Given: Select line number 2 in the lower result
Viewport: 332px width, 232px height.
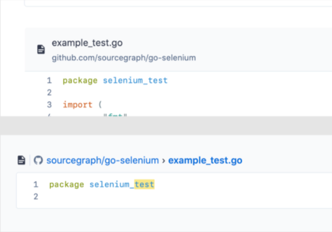Looking at the screenshot, I should point(35,197).
